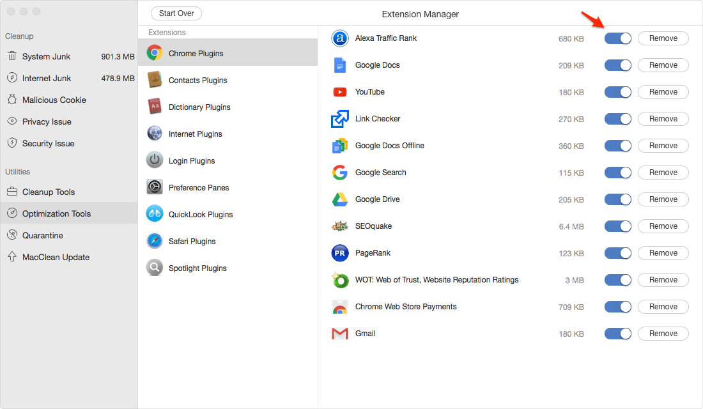The image size is (703, 409).
Task: Click the Spotlight Plugins magnifier icon
Action: point(155,268)
